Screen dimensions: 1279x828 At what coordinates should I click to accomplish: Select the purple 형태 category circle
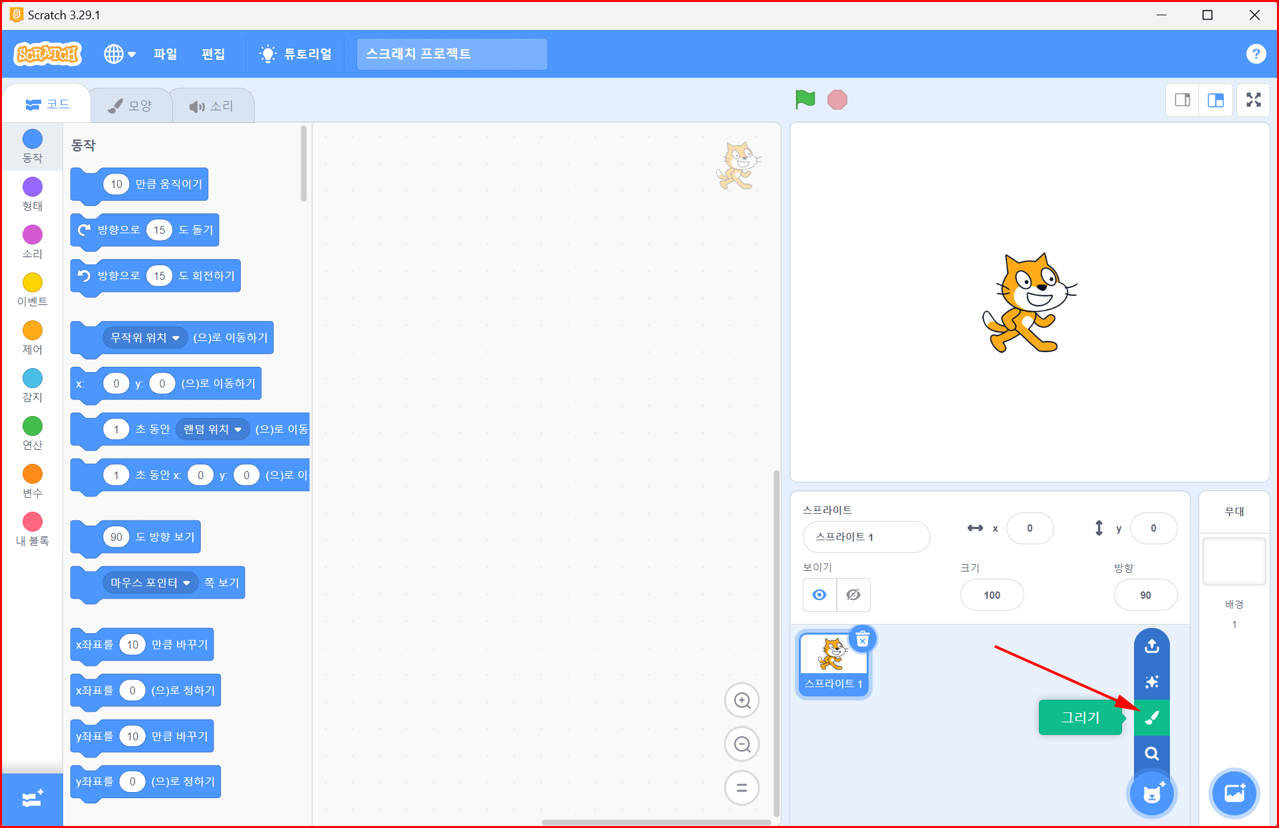coord(32,187)
